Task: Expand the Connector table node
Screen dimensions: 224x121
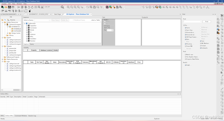Action: point(27,28)
